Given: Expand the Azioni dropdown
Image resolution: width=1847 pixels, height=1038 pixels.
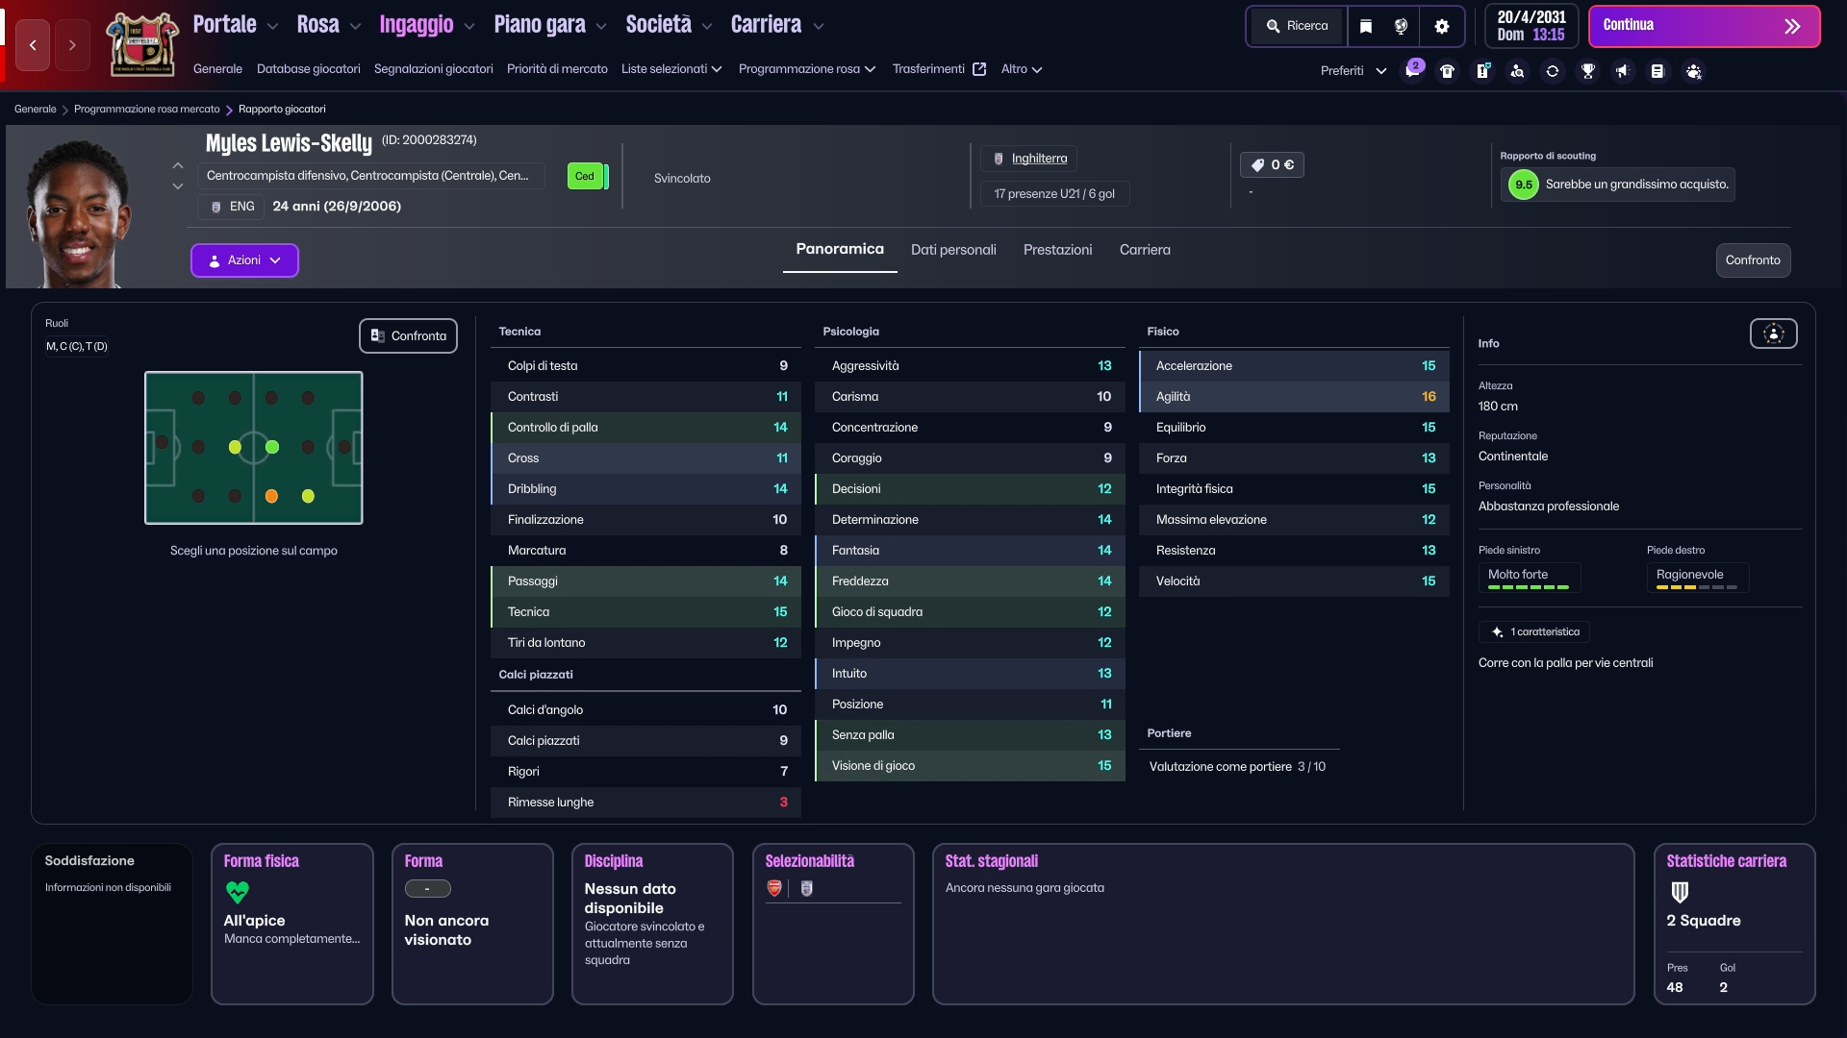Looking at the screenshot, I should coord(244,260).
